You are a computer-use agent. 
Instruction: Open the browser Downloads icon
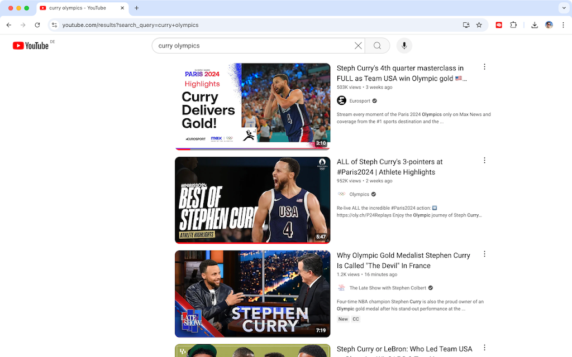[x=535, y=25]
